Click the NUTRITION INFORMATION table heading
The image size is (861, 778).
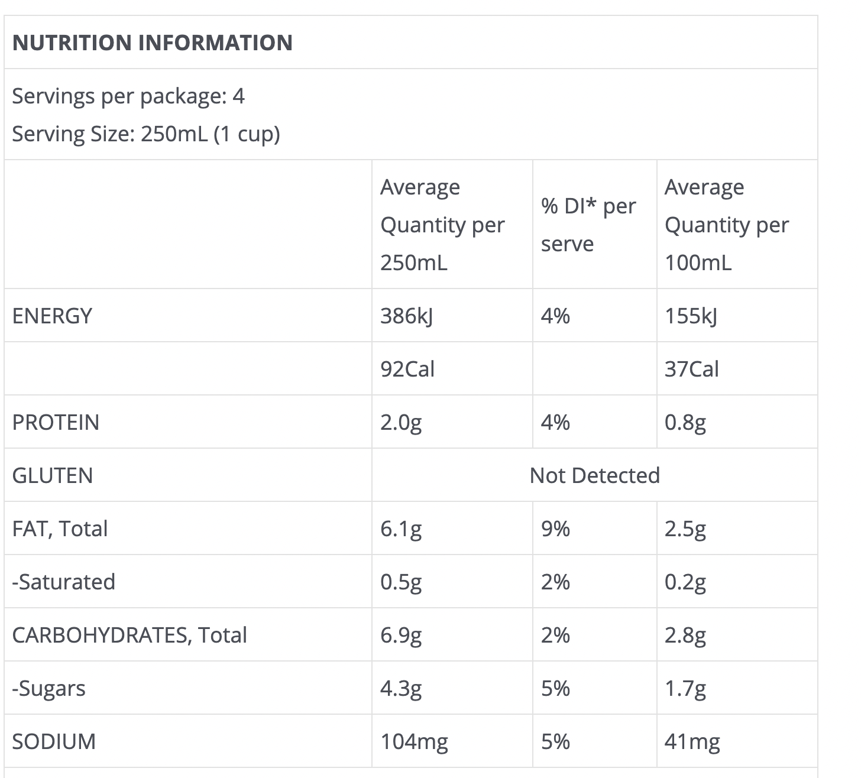tap(153, 43)
